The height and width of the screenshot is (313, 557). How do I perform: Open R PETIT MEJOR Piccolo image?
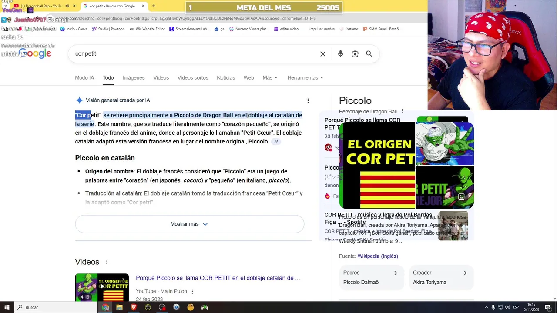click(445, 187)
